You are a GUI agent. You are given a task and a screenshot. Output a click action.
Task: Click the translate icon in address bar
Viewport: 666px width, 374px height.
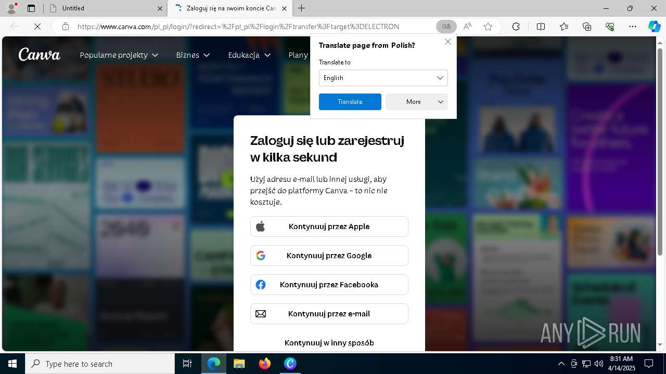(x=446, y=26)
